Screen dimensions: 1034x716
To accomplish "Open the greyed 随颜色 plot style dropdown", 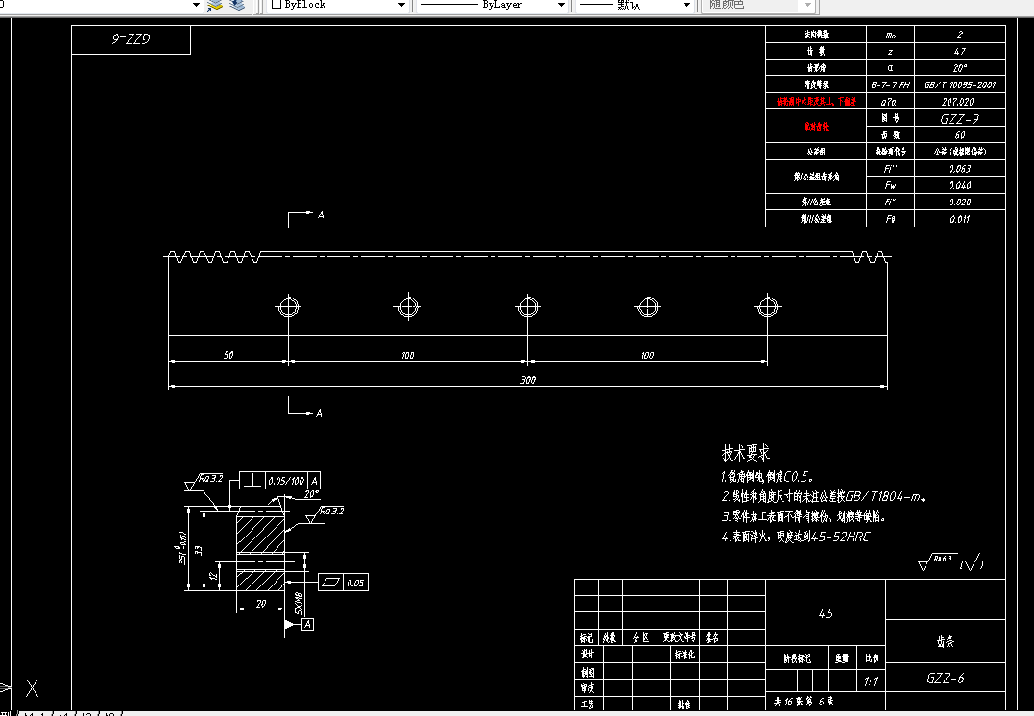I will coord(807,5).
